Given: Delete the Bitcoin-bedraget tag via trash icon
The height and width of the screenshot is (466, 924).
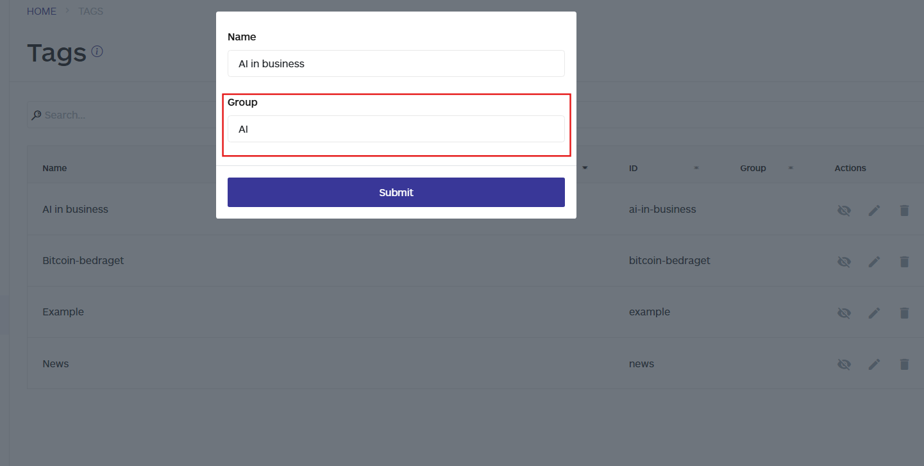Looking at the screenshot, I should (904, 262).
